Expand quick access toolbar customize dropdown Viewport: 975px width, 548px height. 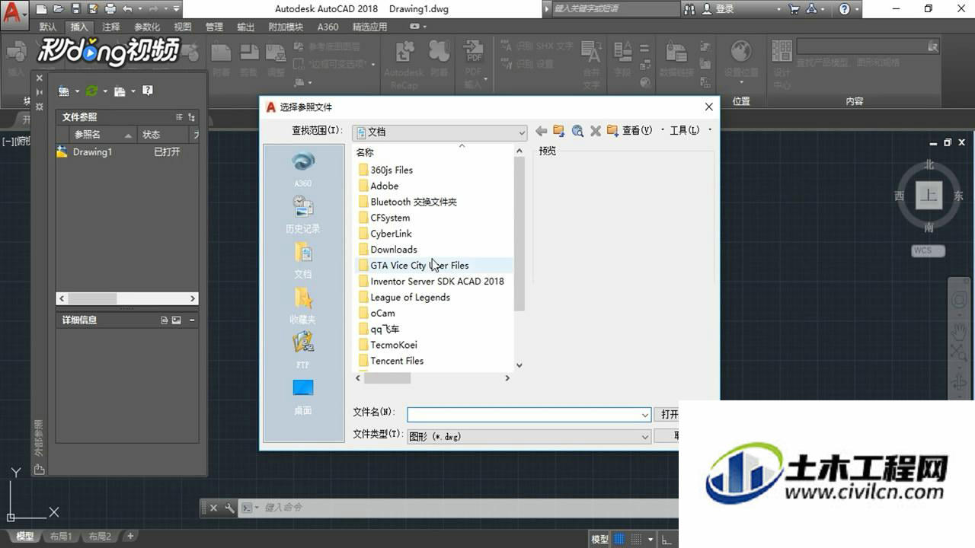(x=177, y=9)
